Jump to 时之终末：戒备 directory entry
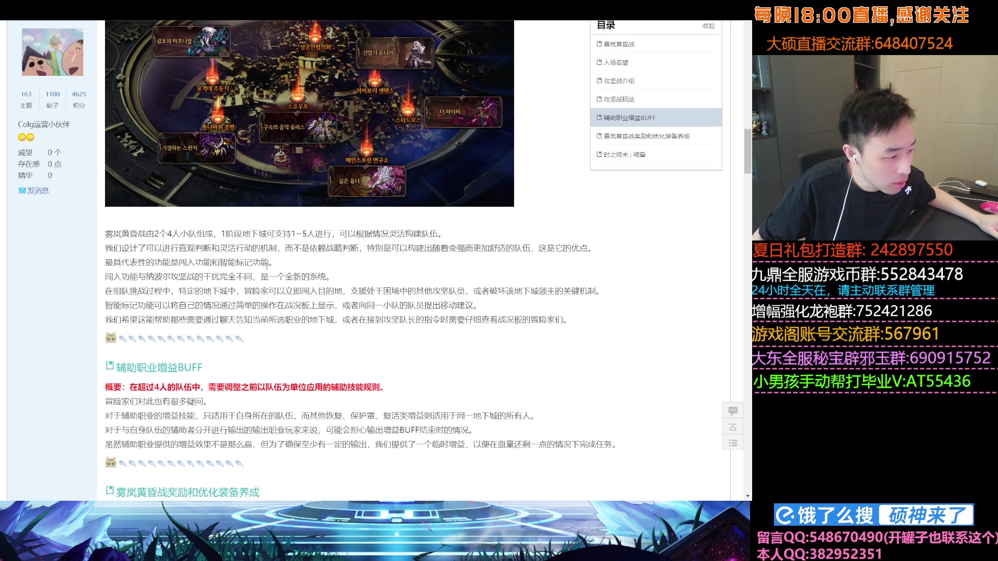 tap(624, 155)
